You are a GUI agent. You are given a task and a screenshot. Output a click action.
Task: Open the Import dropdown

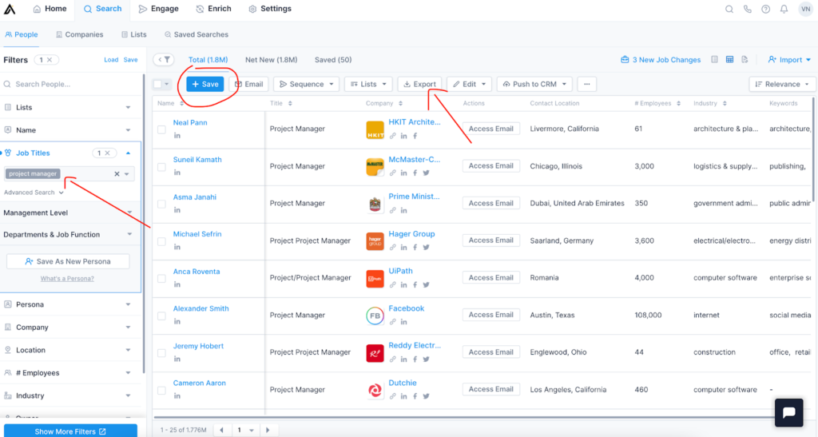(x=789, y=59)
